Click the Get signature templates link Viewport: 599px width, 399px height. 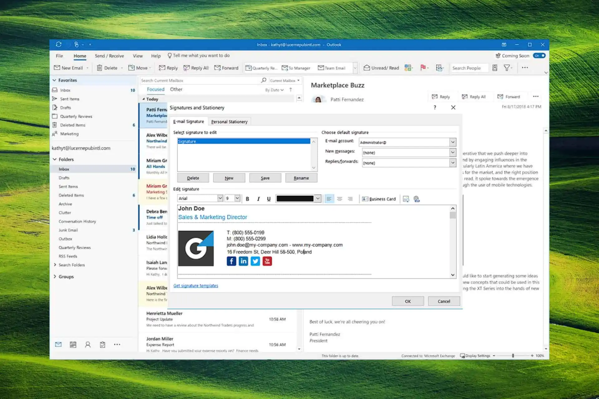click(195, 286)
